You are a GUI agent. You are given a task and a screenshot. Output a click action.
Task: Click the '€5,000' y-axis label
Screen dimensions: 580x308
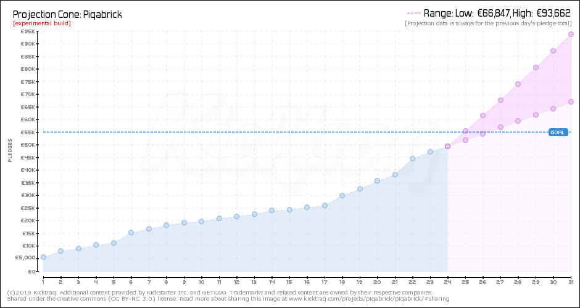[x=27, y=258]
